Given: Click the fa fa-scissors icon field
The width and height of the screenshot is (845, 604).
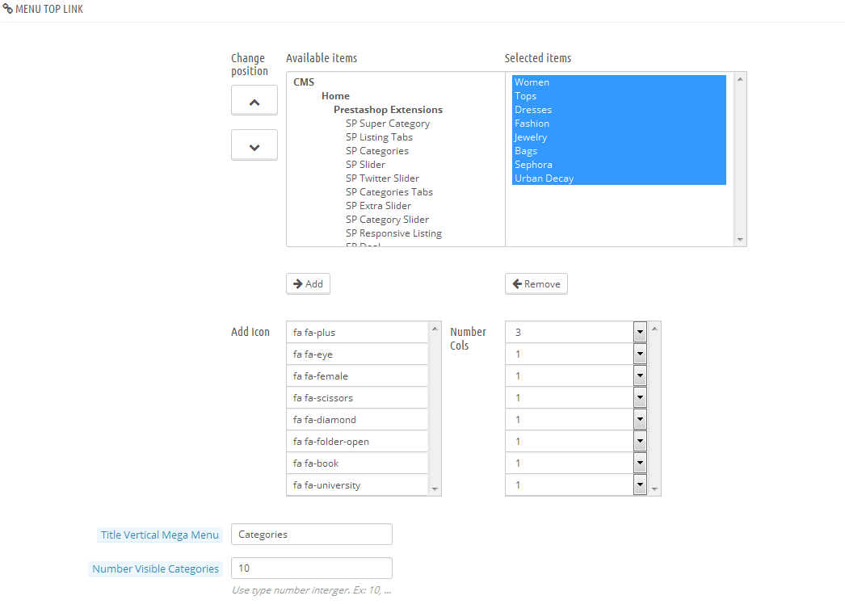Looking at the screenshot, I should click(x=357, y=397).
